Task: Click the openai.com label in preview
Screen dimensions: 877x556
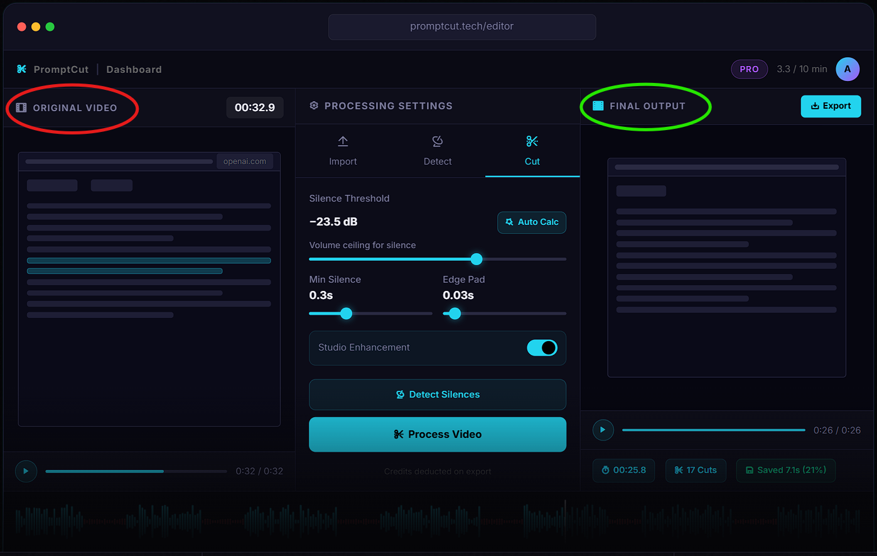Action: tap(245, 161)
